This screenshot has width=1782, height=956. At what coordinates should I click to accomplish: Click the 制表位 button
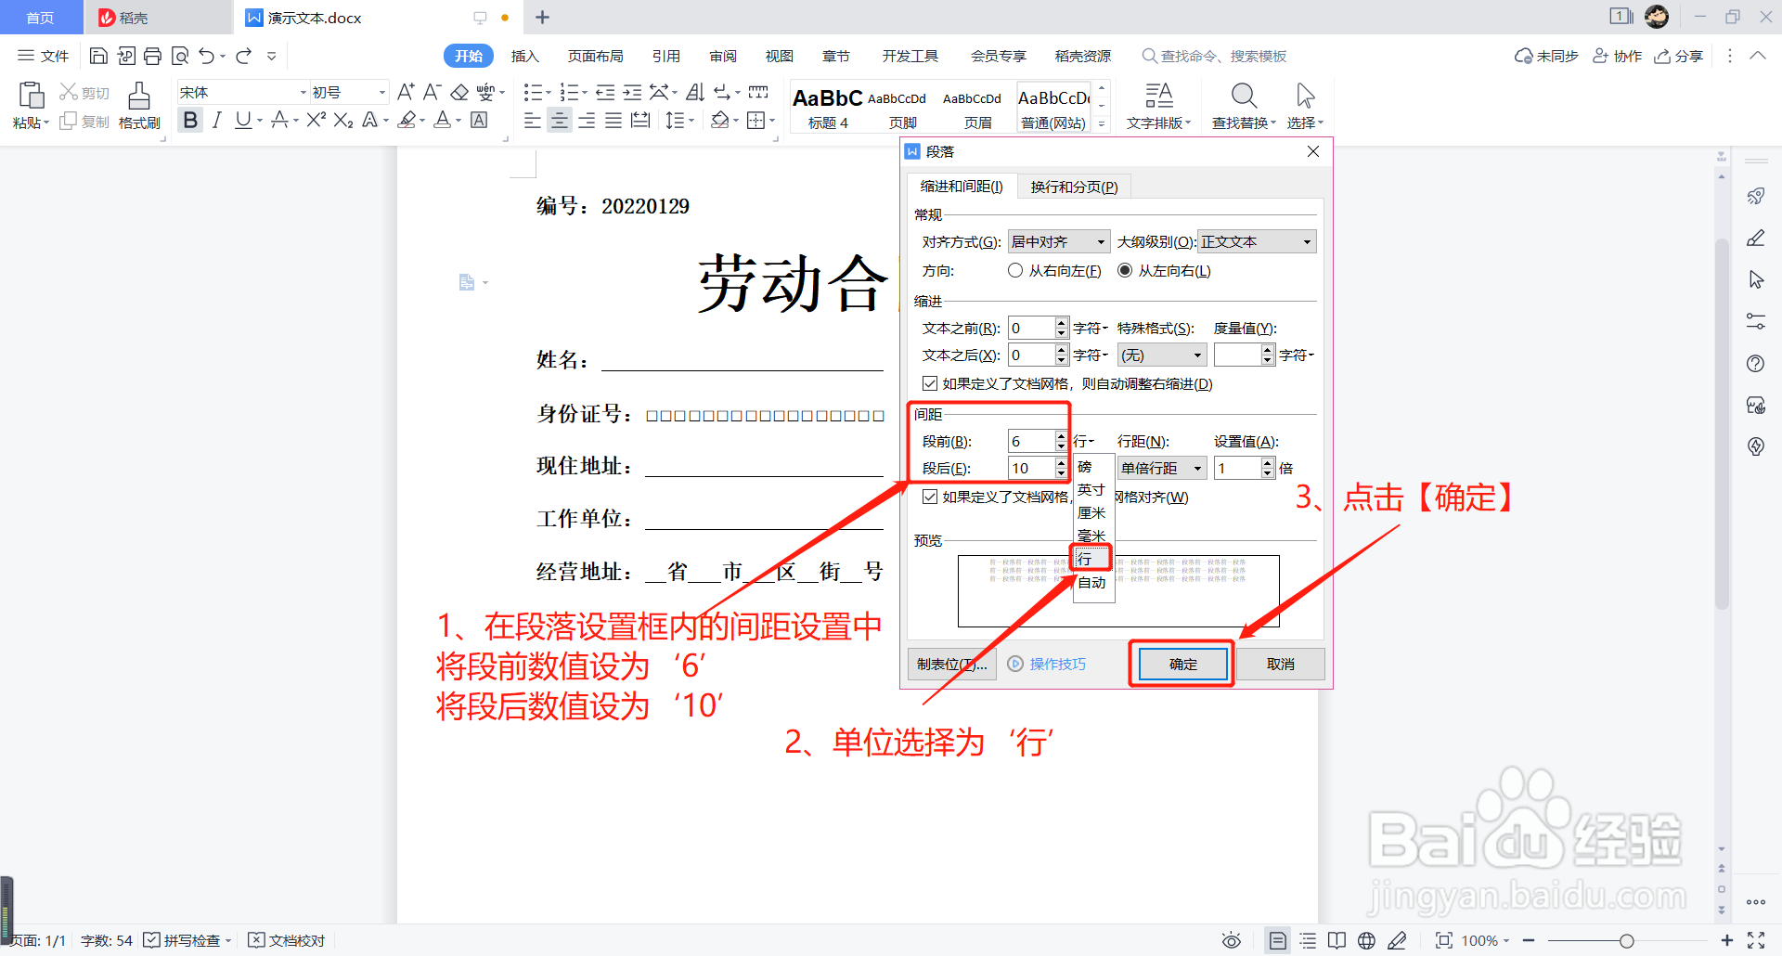[x=951, y=664]
